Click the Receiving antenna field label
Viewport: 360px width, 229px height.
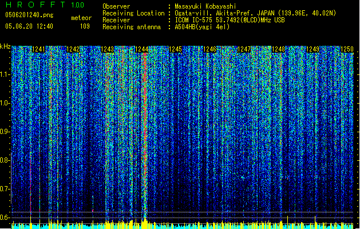coord(132,27)
